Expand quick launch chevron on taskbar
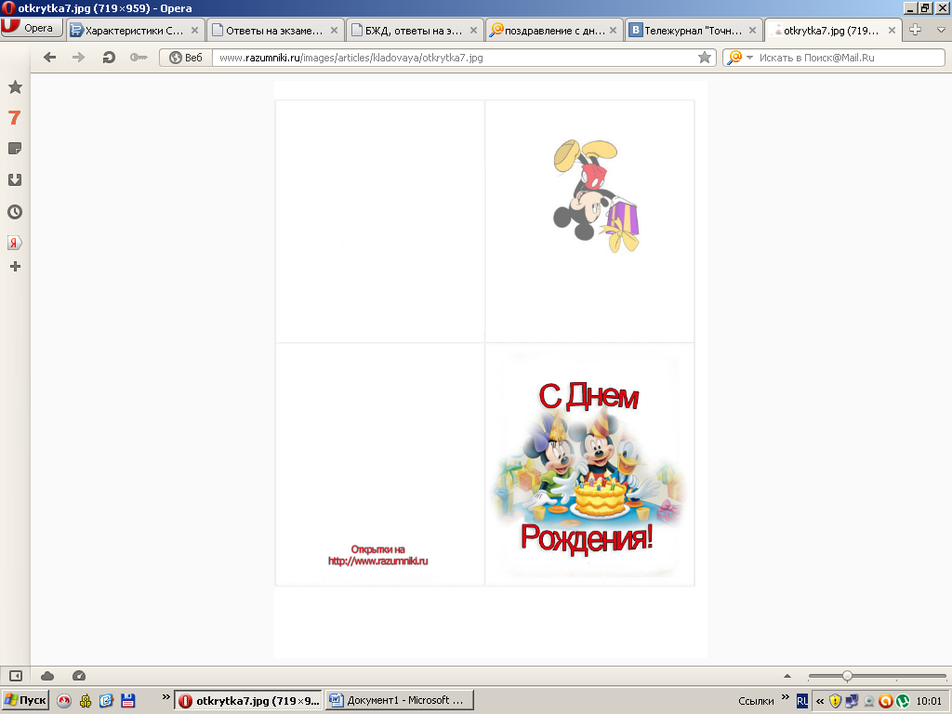The image size is (952, 714). click(x=165, y=697)
